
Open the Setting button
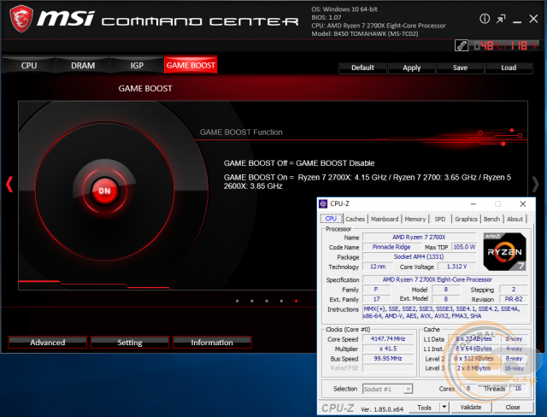tap(130, 343)
